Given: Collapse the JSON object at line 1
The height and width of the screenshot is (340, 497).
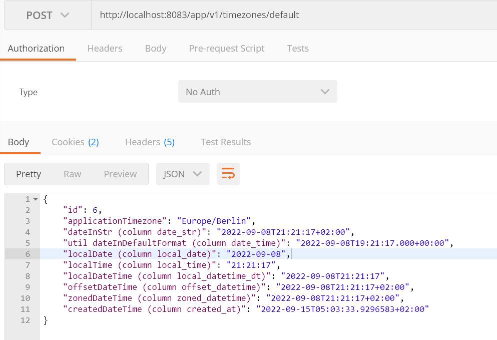Looking at the screenshot, I should [x=36, y=199].
